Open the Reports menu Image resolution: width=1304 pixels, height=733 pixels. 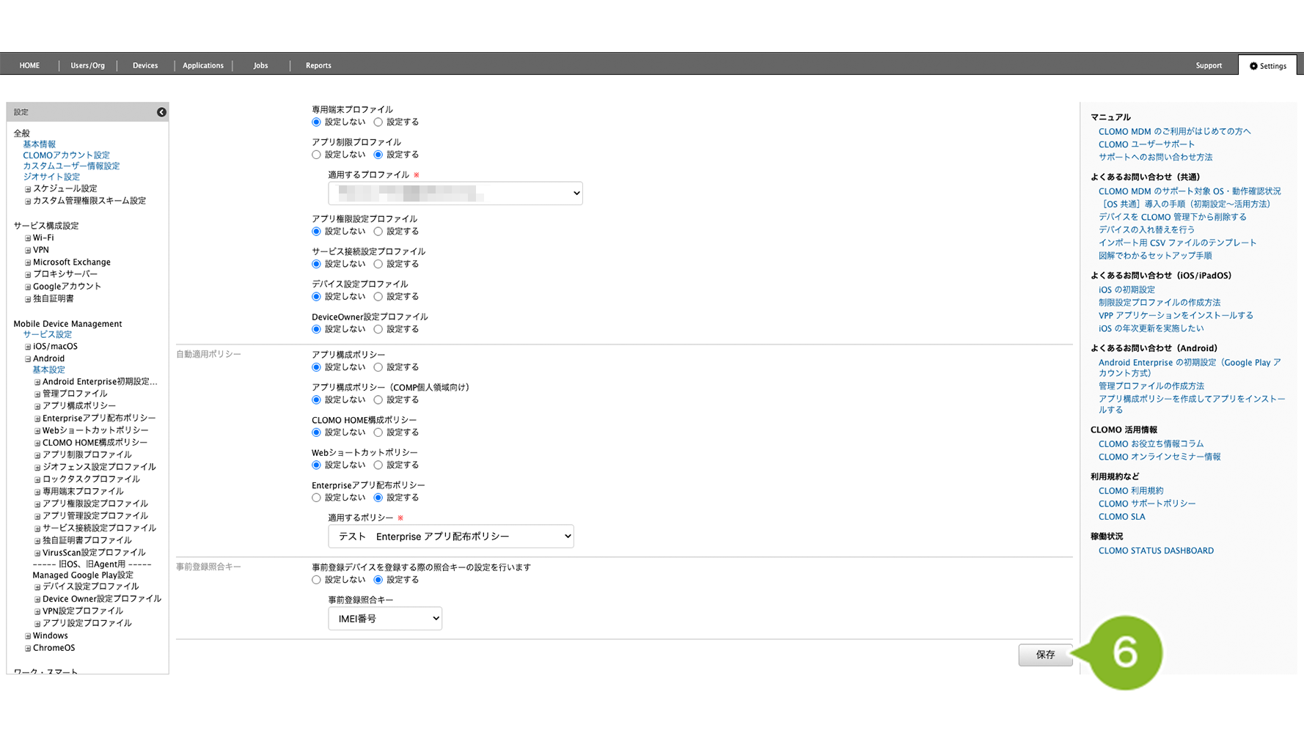click(x=318, y=65)
